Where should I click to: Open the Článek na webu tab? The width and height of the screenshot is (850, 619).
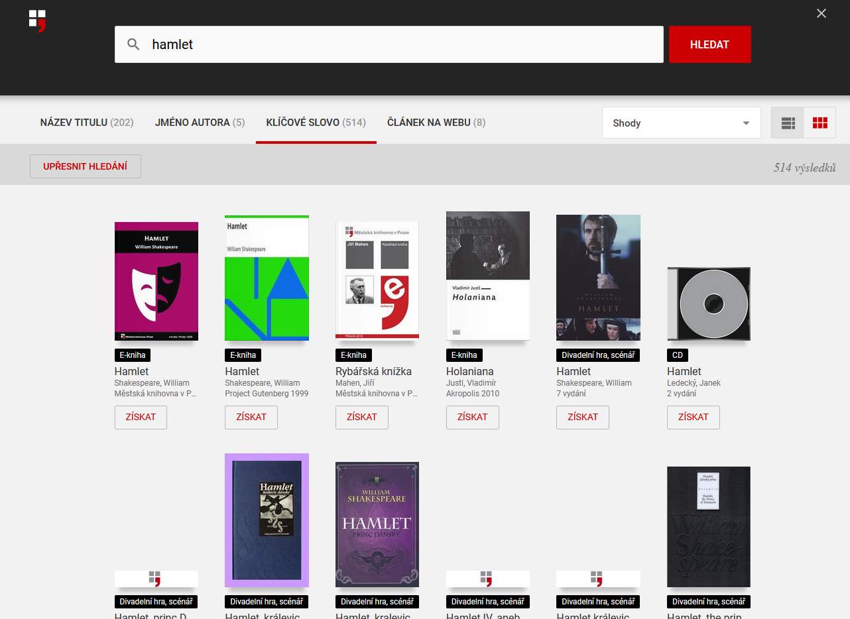coord(436,123)
